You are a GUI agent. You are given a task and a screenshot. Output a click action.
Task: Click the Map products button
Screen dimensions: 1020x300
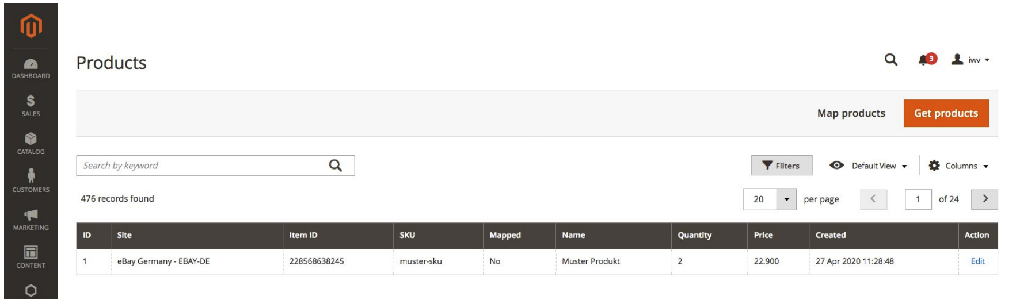click(x=851, y=113)
